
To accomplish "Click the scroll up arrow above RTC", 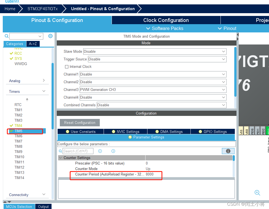I will pos(27,99).
